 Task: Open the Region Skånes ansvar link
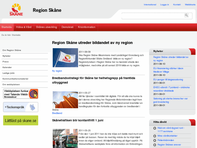(169, 145)
